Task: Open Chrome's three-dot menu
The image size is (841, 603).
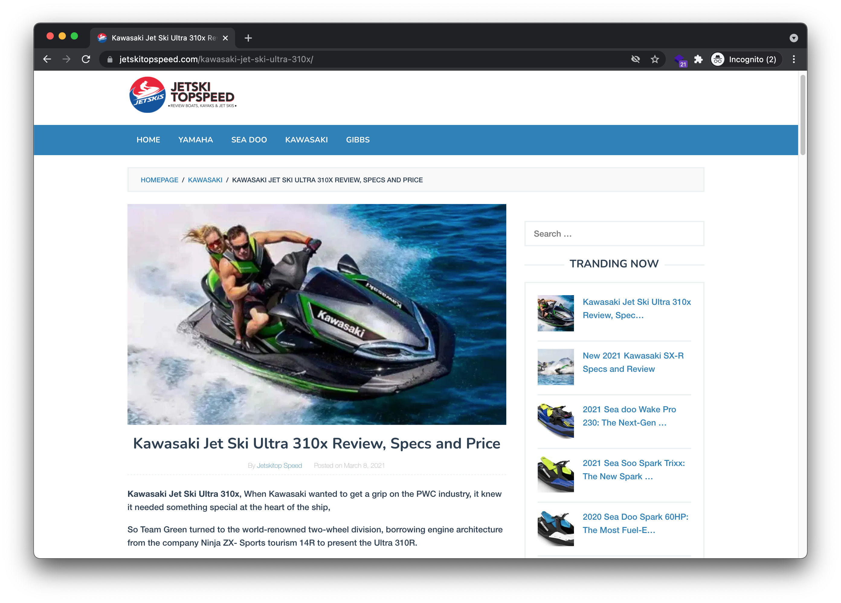Action: [794, 59]
